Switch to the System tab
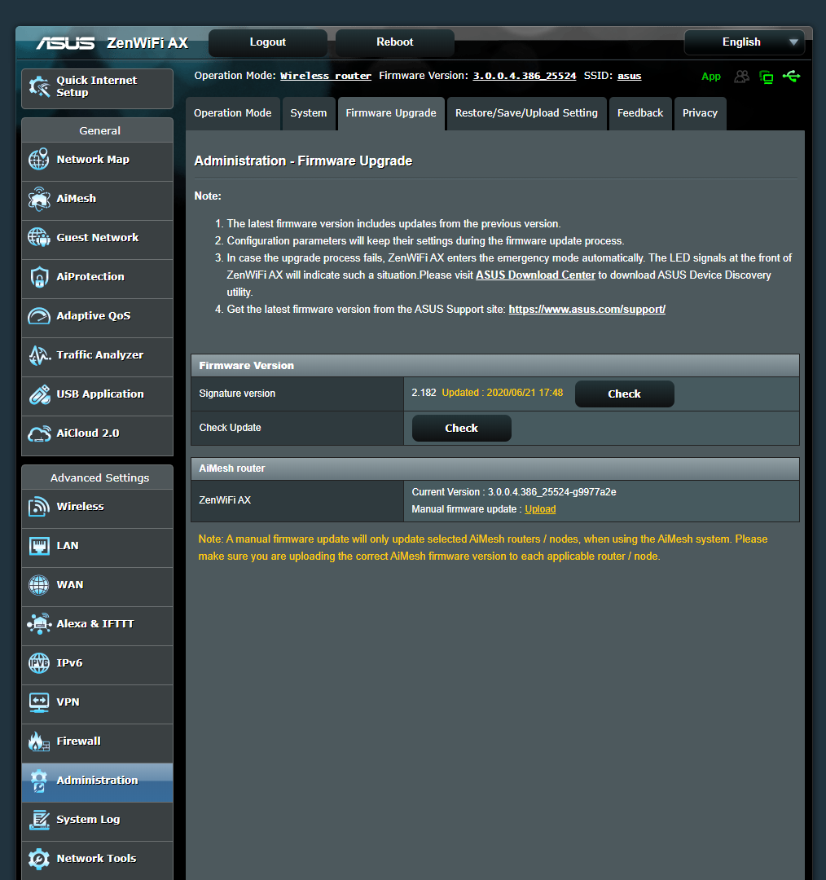 309,113
